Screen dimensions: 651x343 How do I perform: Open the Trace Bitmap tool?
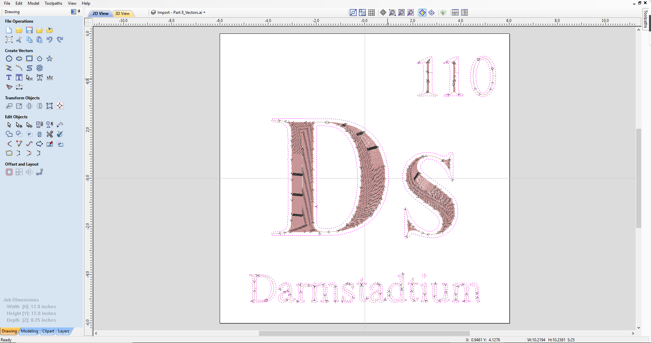pyautogui.click(x=9, y=87)
